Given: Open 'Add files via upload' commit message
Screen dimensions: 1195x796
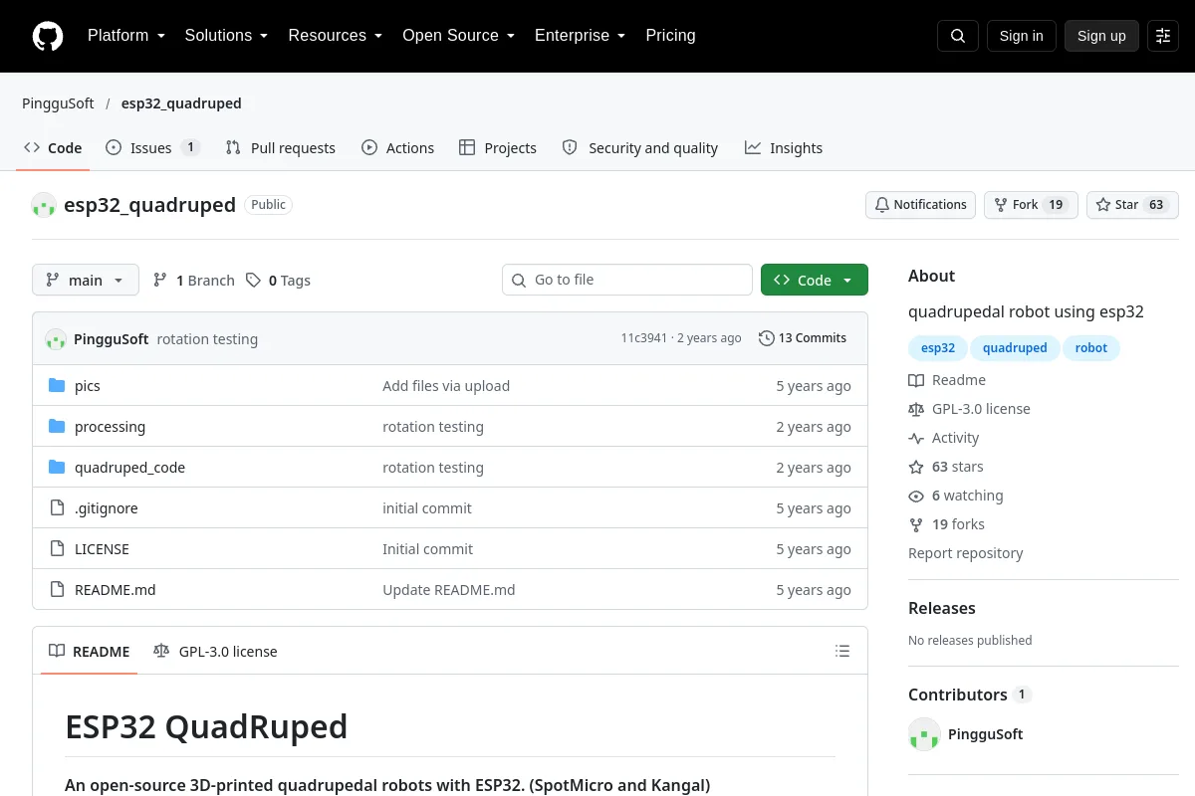Looking at the screenshot, I should [x=446, y=386].
